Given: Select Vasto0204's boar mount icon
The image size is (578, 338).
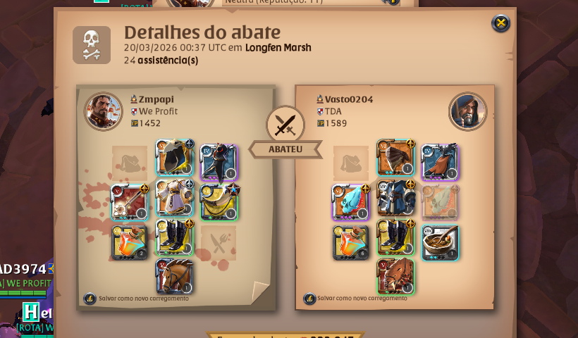Looking at the screenshot, I should tap(395, 277).
